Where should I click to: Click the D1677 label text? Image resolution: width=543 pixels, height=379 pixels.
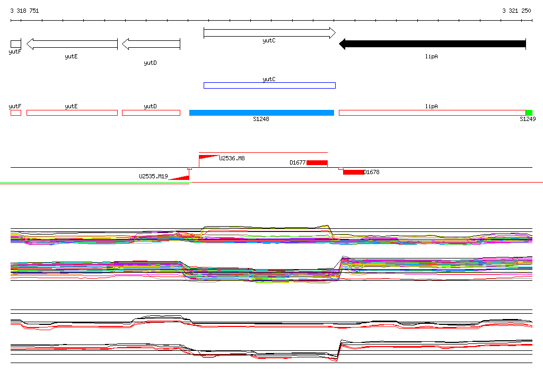[298, 162]
